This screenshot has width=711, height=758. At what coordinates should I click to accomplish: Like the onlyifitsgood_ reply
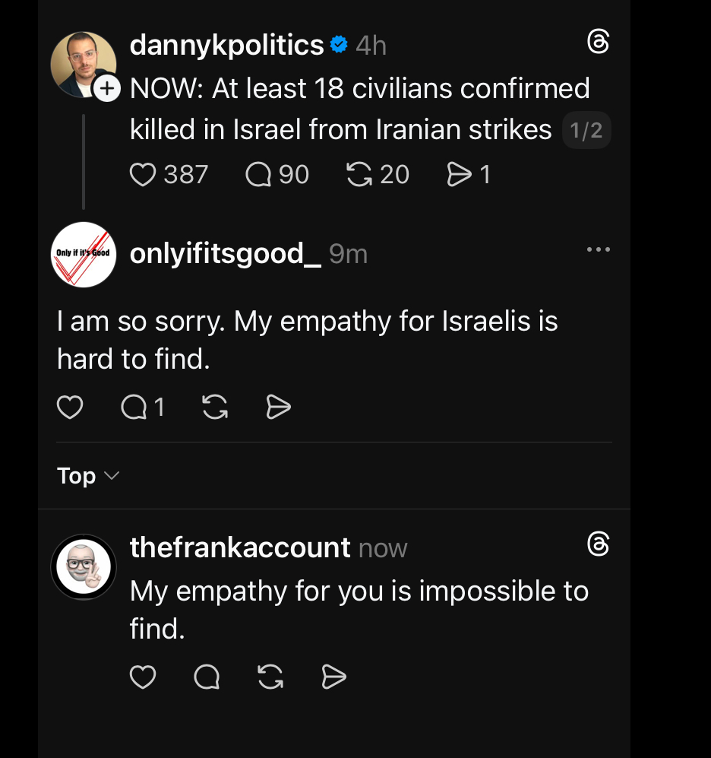tap(70, 408)
